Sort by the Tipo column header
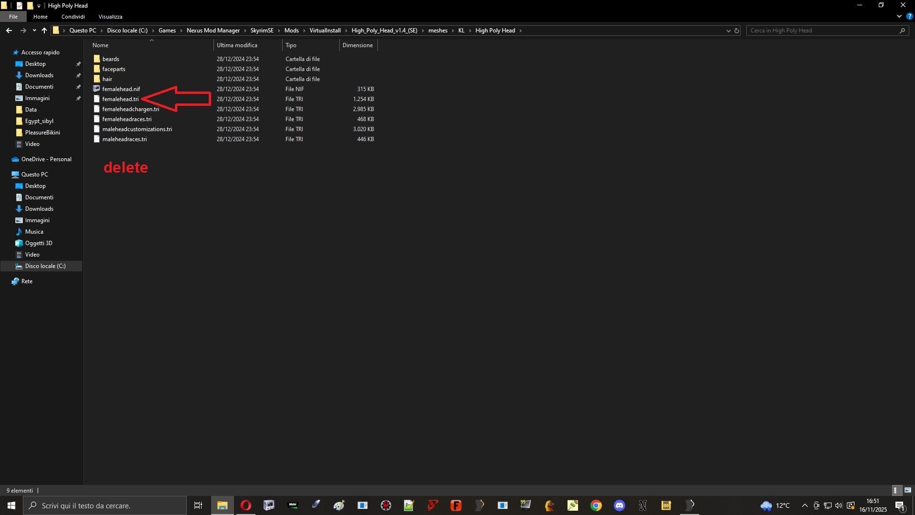This screenshot has height=515, width=915. point(311,45)
